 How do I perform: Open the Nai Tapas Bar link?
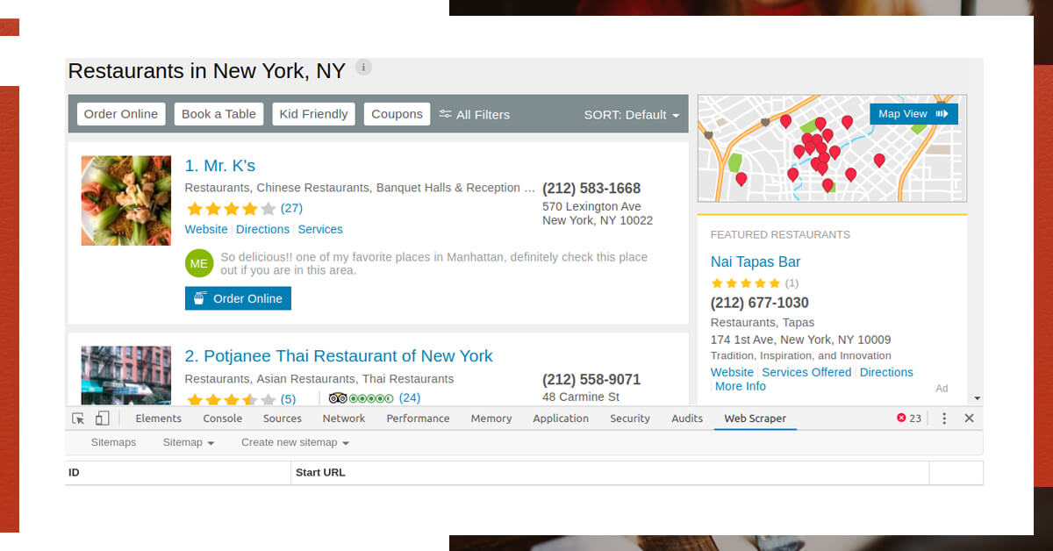coord(755,261)
